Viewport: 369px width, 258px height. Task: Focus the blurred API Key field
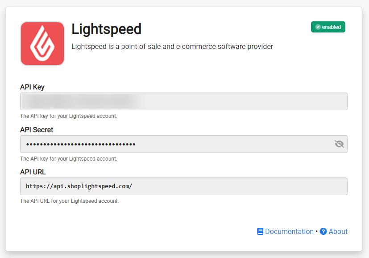point(184,101)
